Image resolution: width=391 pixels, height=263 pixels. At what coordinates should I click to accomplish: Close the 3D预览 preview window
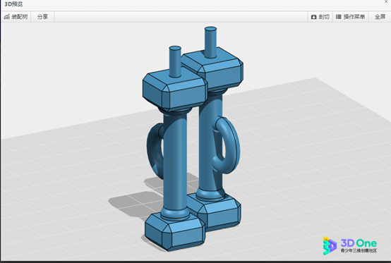coord(386,1)
